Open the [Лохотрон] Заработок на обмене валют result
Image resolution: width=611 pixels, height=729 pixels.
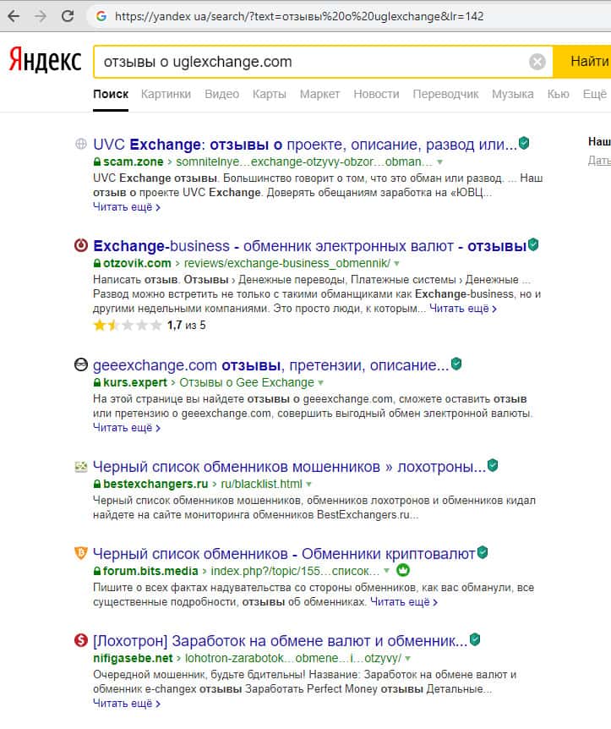click(x=281, y=641)
